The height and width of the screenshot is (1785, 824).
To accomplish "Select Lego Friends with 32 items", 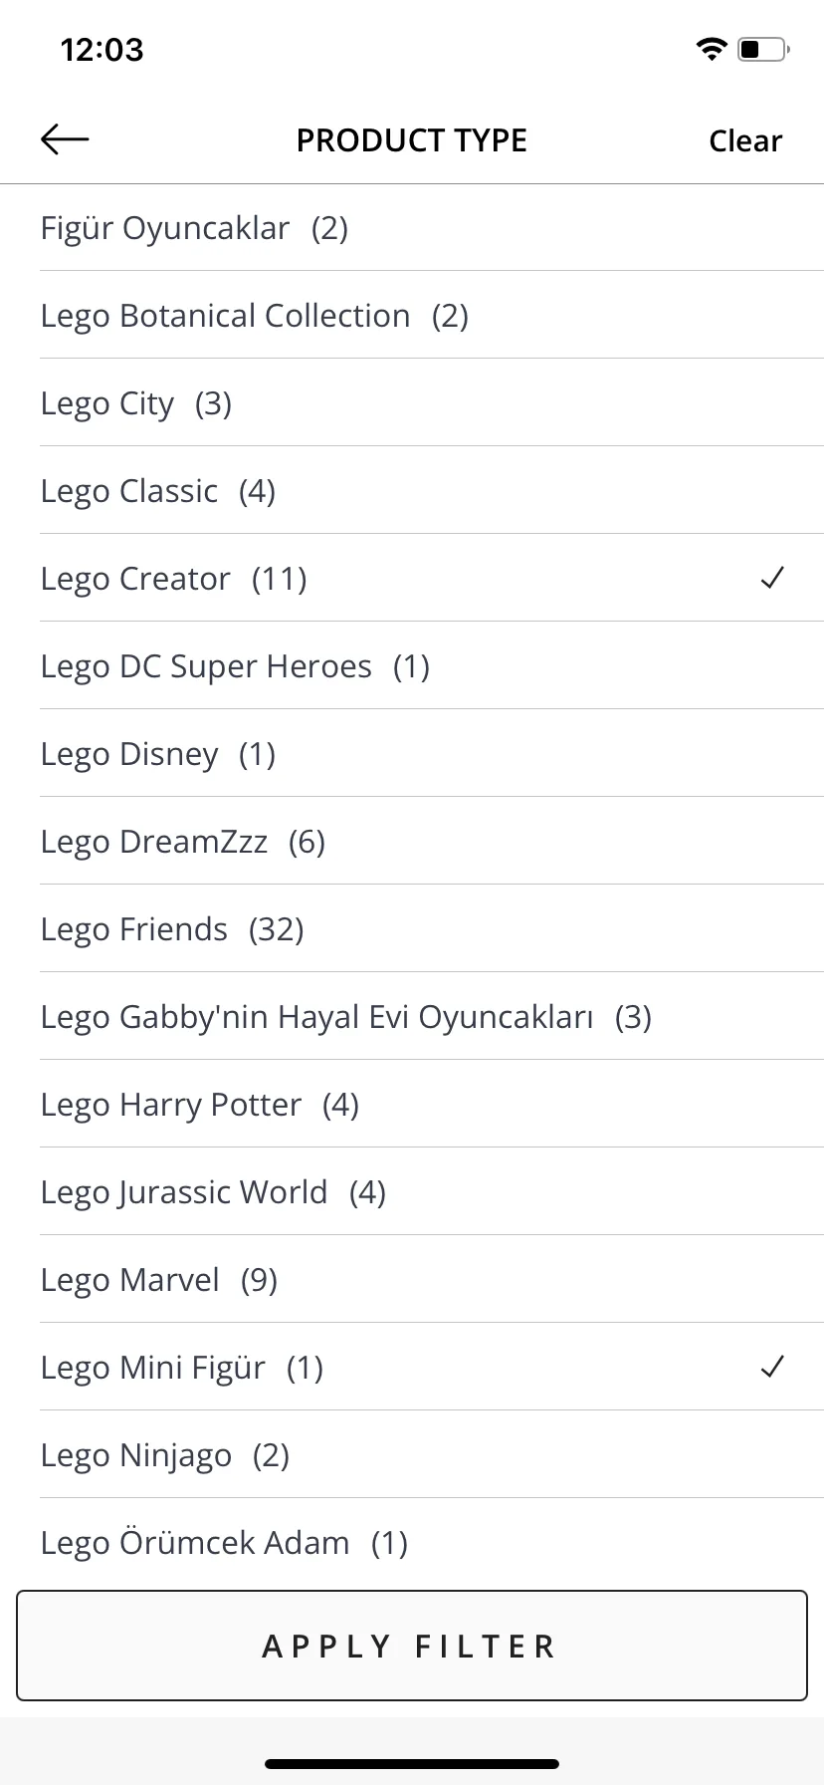I will pyautogui.click(x=432, y=928).
